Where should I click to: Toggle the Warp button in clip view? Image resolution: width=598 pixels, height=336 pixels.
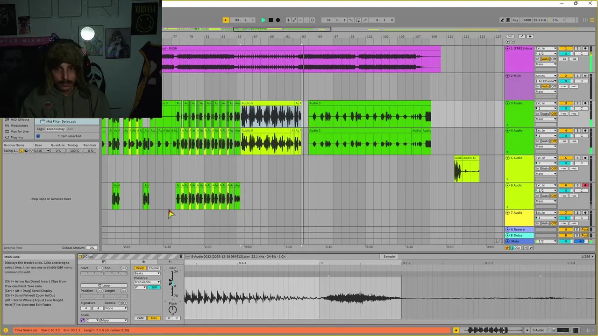point(140,268)
